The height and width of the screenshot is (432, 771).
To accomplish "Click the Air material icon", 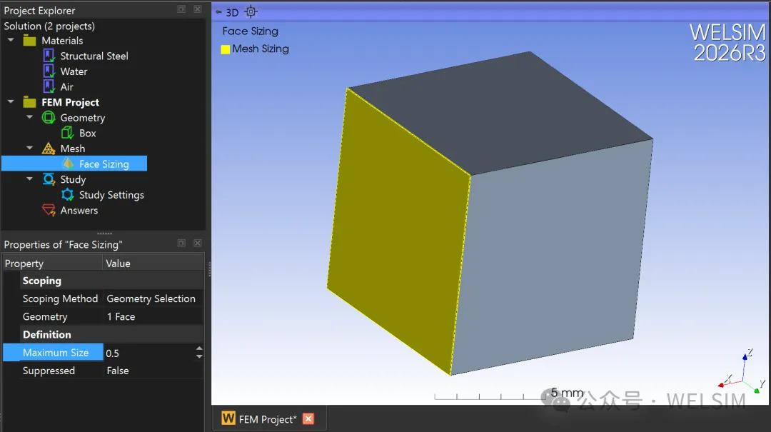I will click(x=49, y=86).
